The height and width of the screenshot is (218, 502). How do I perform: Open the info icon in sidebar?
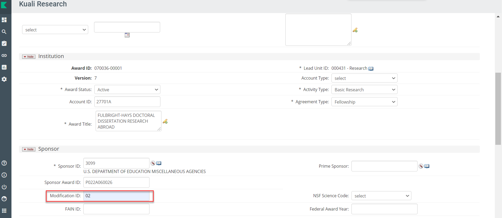[4, 175]
